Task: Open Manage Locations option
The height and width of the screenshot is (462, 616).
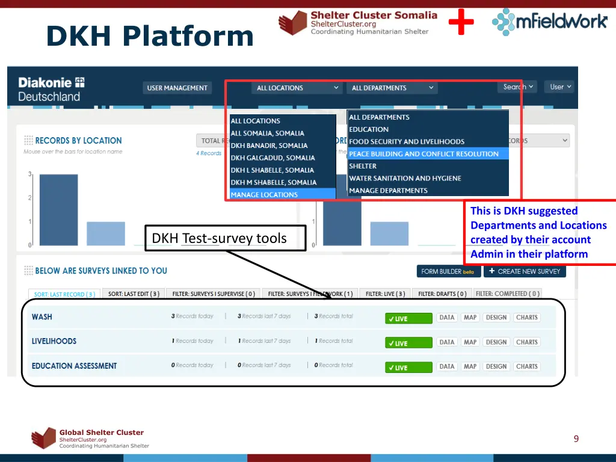Action: (283, 194)
